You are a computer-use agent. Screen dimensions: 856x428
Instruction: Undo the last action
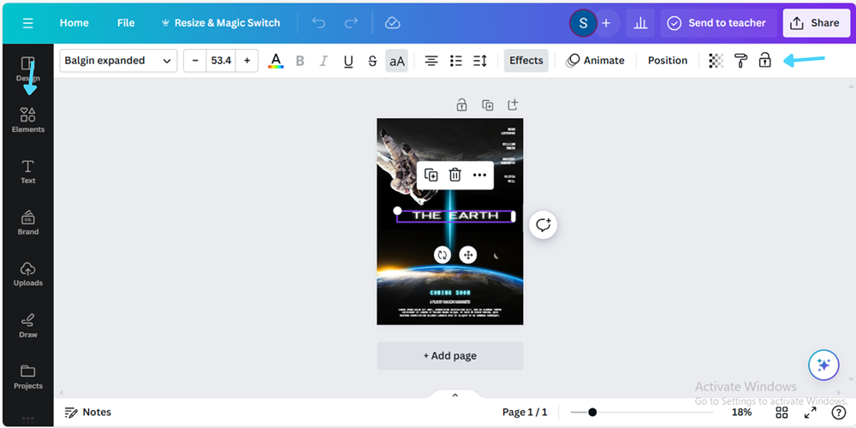318,23
